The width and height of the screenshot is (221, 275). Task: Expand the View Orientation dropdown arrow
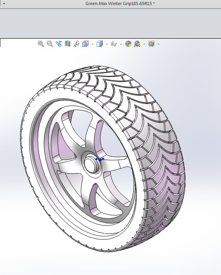[93, 44]
